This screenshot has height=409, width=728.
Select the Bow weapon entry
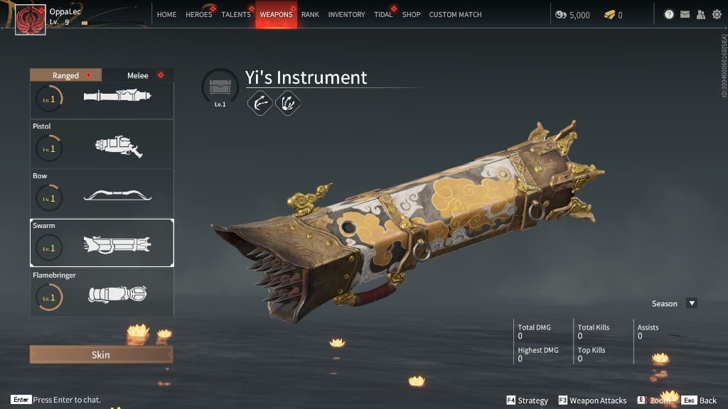pos(102,193)
